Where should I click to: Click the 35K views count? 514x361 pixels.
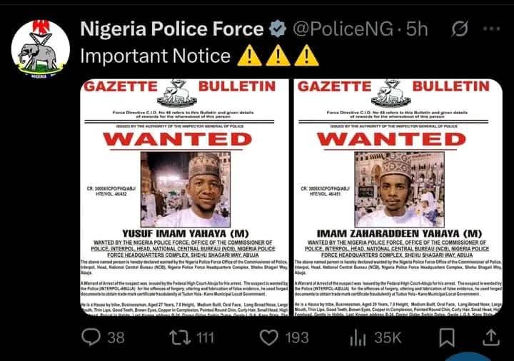388,337
